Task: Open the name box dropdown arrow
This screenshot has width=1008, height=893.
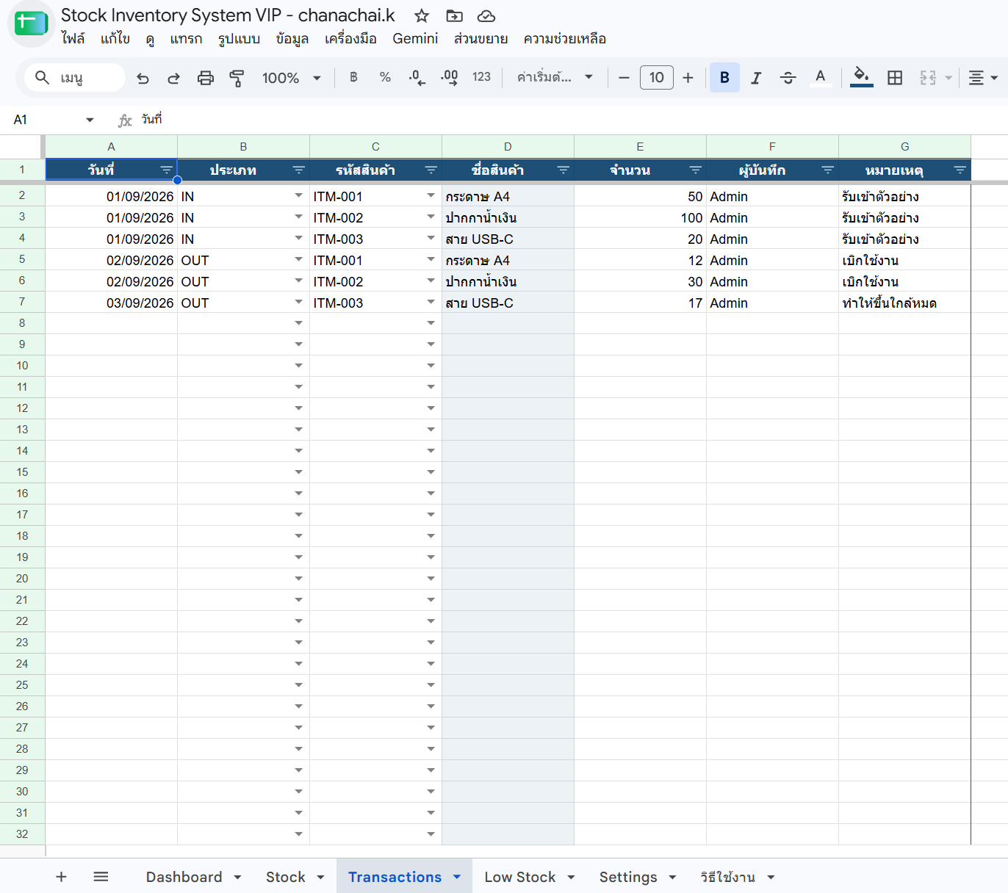Action: pos(90,120)
